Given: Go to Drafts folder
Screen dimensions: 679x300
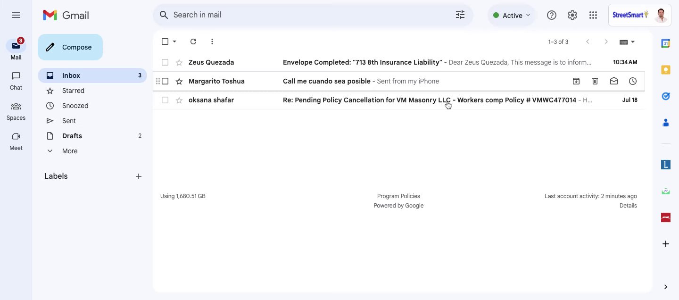Looking at the screenshot, I should point(72,136).
